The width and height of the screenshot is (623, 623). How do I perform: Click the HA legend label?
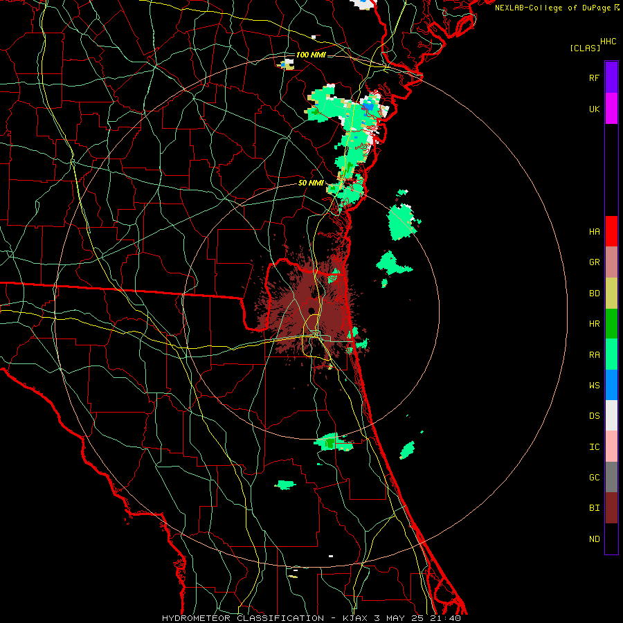594,231
